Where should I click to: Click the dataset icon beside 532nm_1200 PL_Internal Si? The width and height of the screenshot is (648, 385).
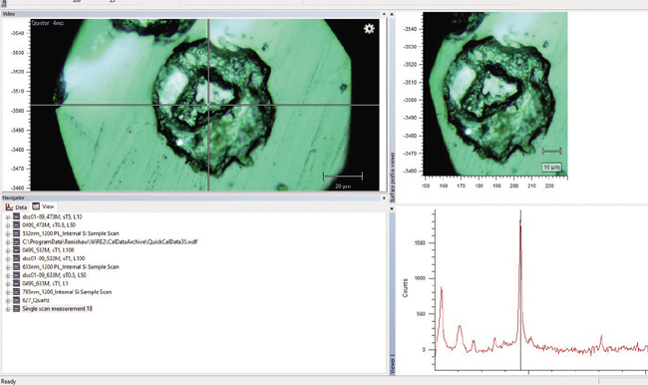(x=17, y=233)
